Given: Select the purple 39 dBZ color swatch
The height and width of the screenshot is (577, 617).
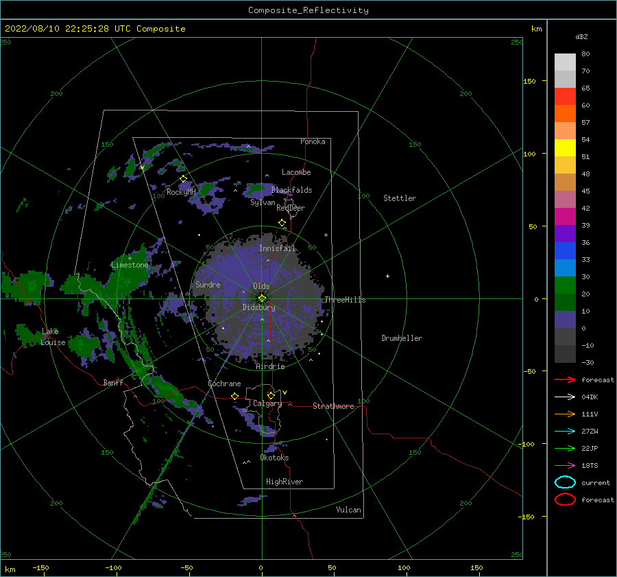Looking at the screenshot, I should coord(565,234).
